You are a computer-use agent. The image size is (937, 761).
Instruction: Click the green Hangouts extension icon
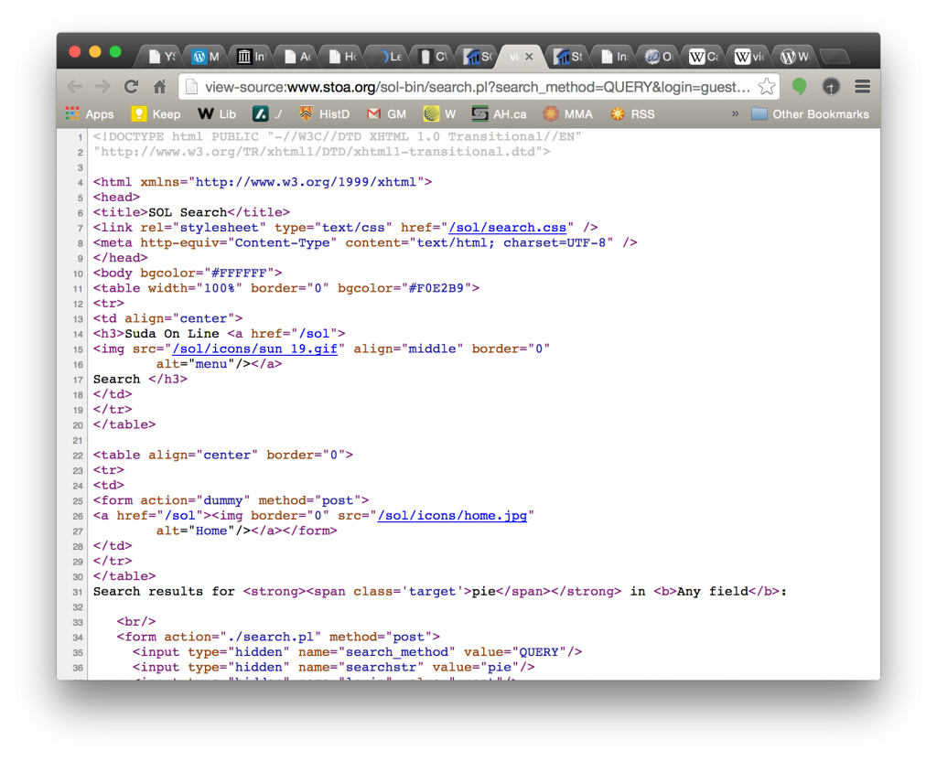point(800,87)
